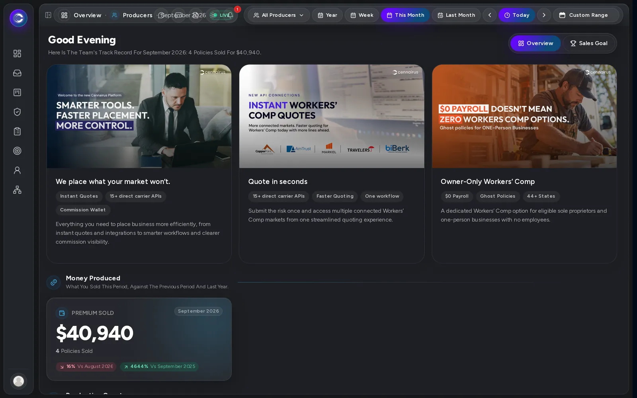Open the inbox tray icon in sidebar

click(x=17, y=73)
